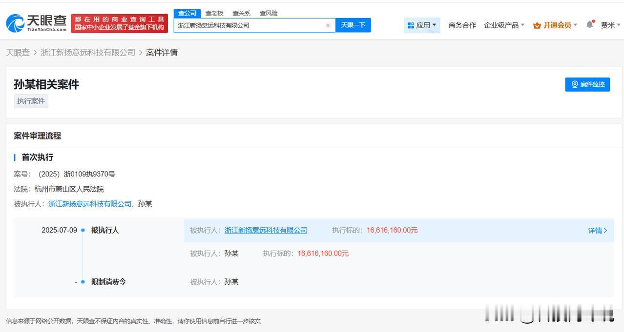Screen dimensions: 624x332
Task: Switch to the 查老板 tab
Action: pos(214,13)
